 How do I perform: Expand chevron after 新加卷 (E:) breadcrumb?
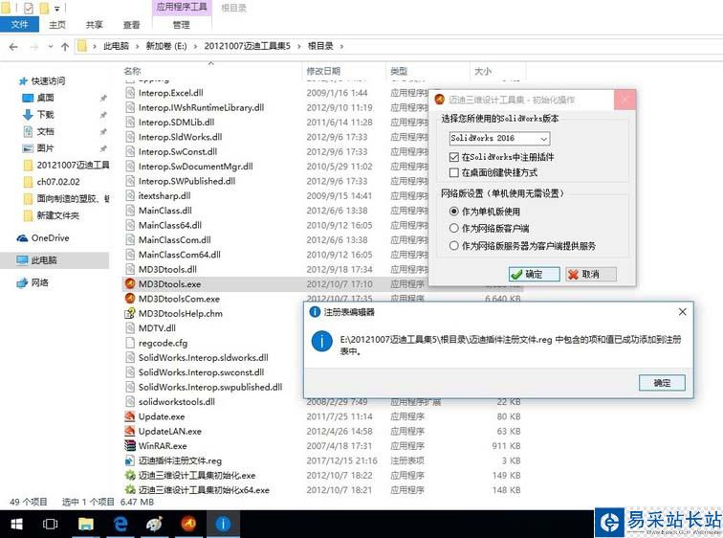pos(195,46)
